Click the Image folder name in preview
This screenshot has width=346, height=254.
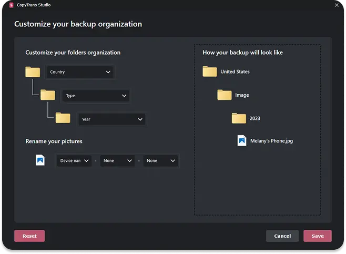pos(242,95)
